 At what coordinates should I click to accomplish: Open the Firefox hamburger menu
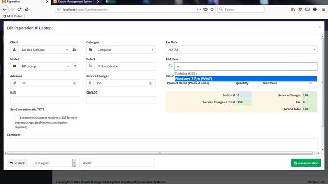323,9
